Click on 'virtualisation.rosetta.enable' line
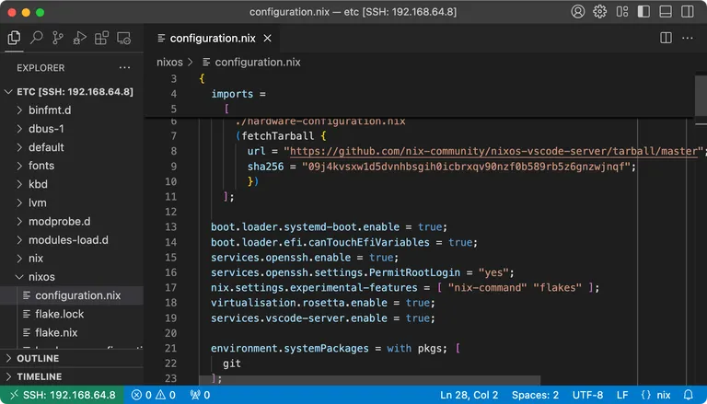The height and width of the screenshot is (404, 707). (x=323, y=303)
